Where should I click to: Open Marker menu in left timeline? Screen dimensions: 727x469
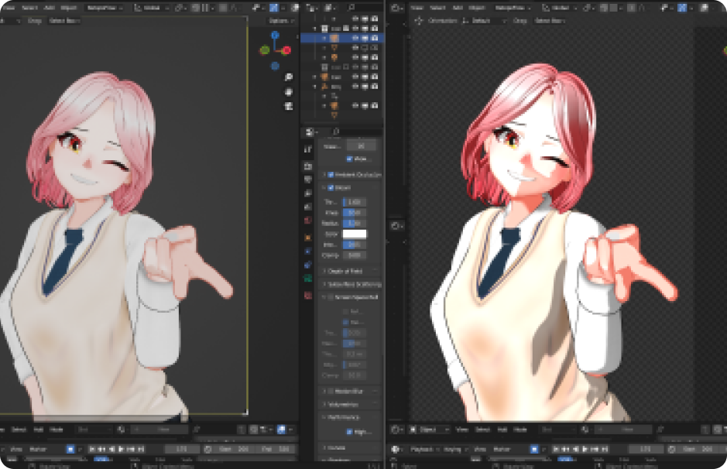click(x=38, y=449)
